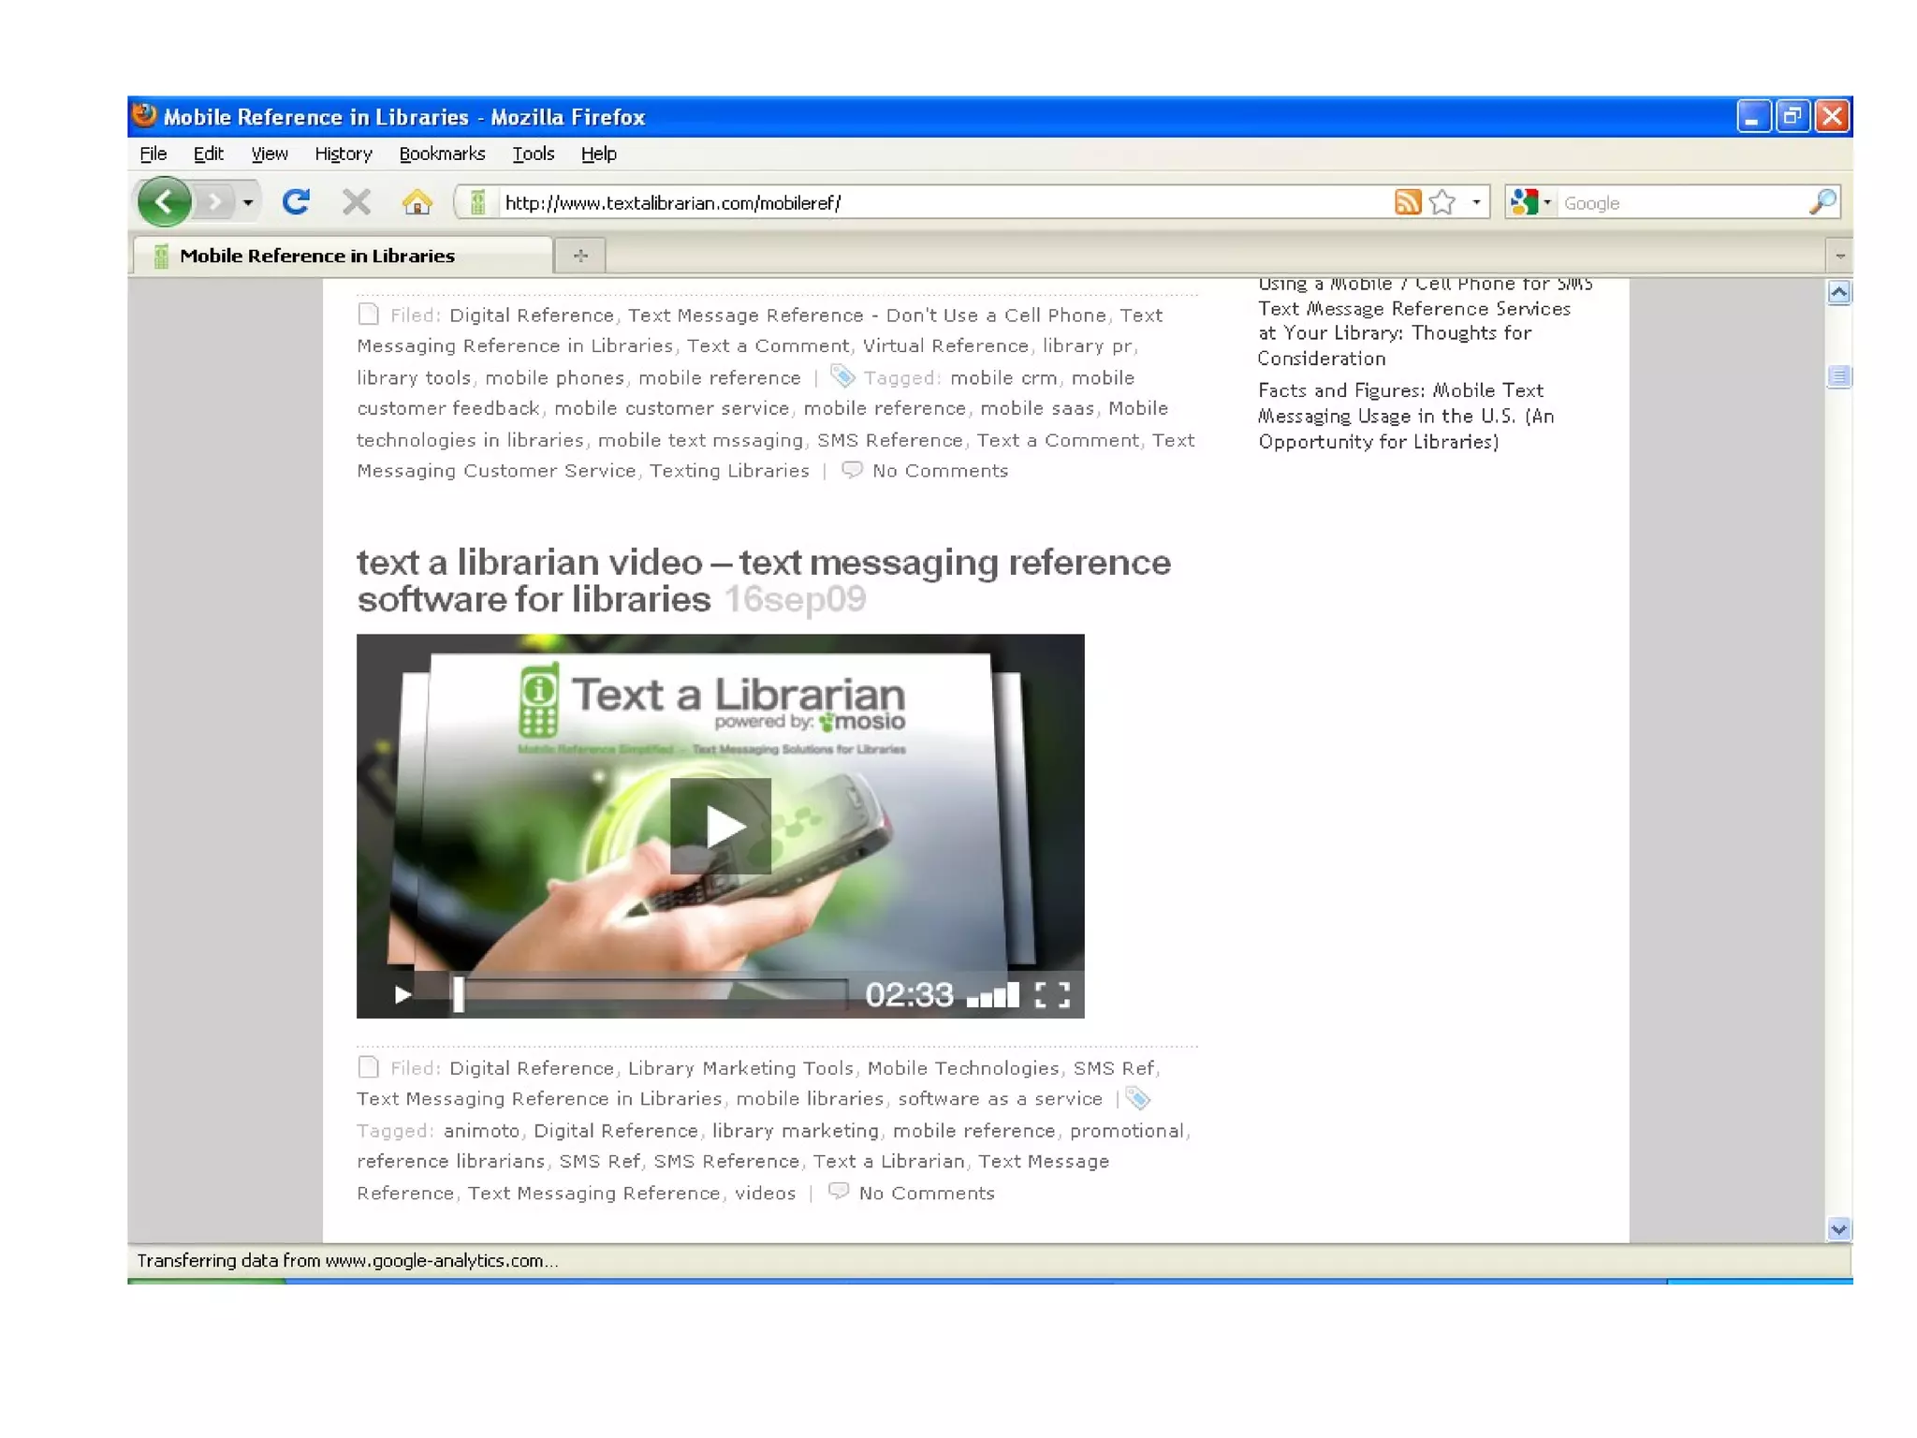Open the Virtual Reference category link
The height and width of the screenshot is (1438, 1917).
(945, 345)
